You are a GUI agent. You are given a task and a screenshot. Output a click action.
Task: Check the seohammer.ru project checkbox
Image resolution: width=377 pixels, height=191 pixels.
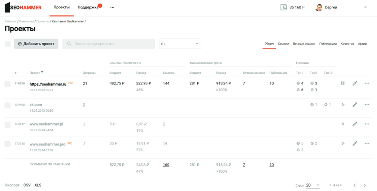point(8,84)
